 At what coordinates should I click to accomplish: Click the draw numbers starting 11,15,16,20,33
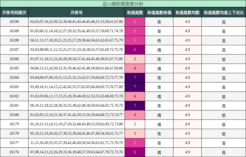77,143
